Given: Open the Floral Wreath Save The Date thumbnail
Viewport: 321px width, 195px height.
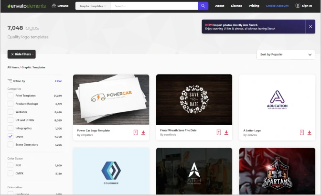Looking at the screenshot, I should pyautogui.click(x=194, y=99).
